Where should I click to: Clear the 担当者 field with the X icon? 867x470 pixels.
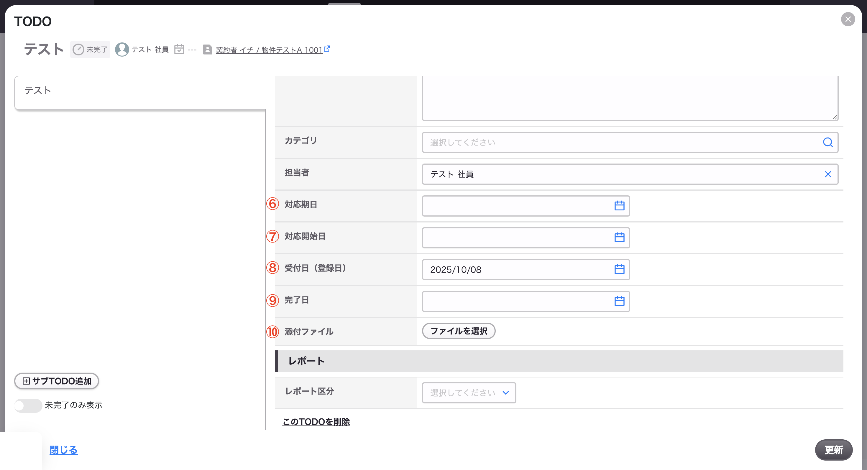click(827, 174)
